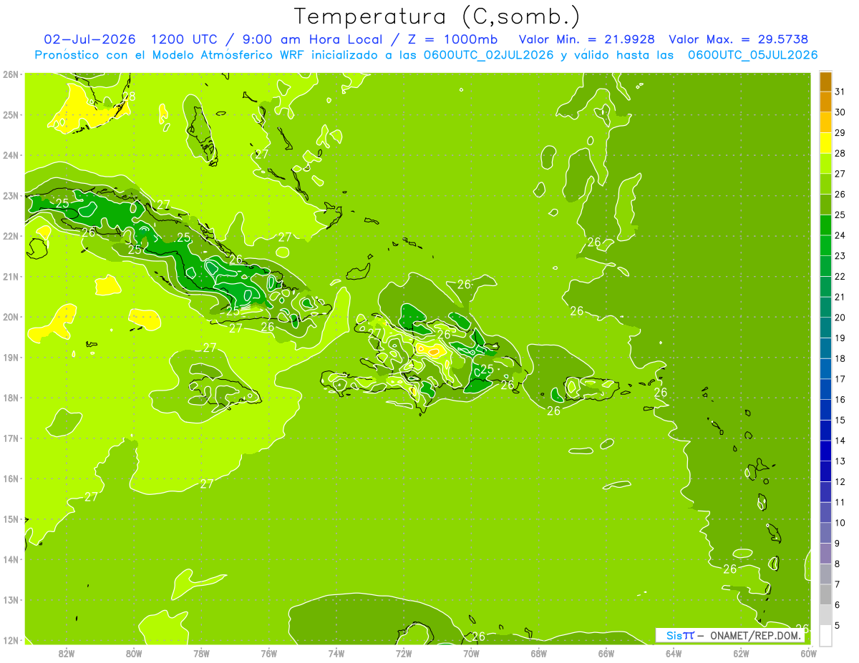Image resolution: width=859 pixels, height=663 pixels.
Task: Click the legend value 30
Action: [x=840, y=112]
